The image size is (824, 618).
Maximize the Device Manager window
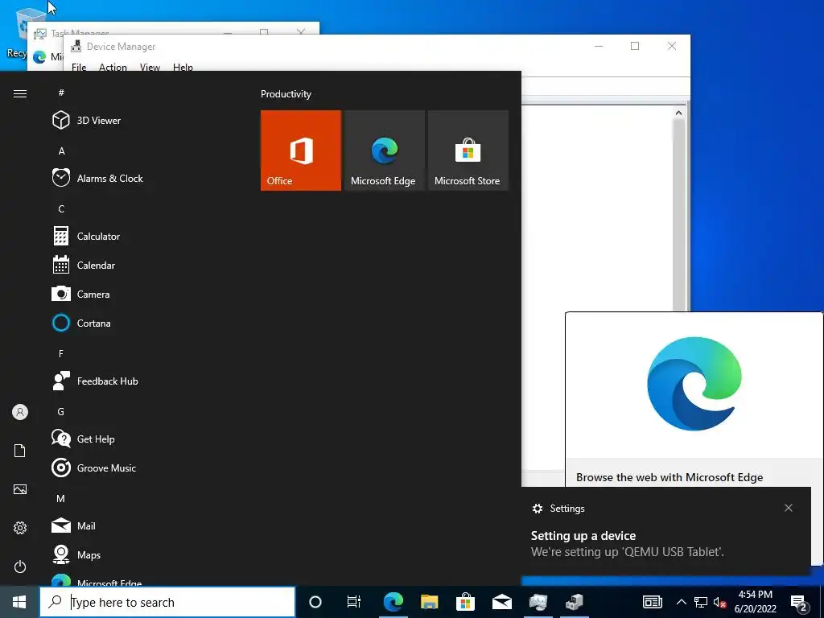pos(635,46)
